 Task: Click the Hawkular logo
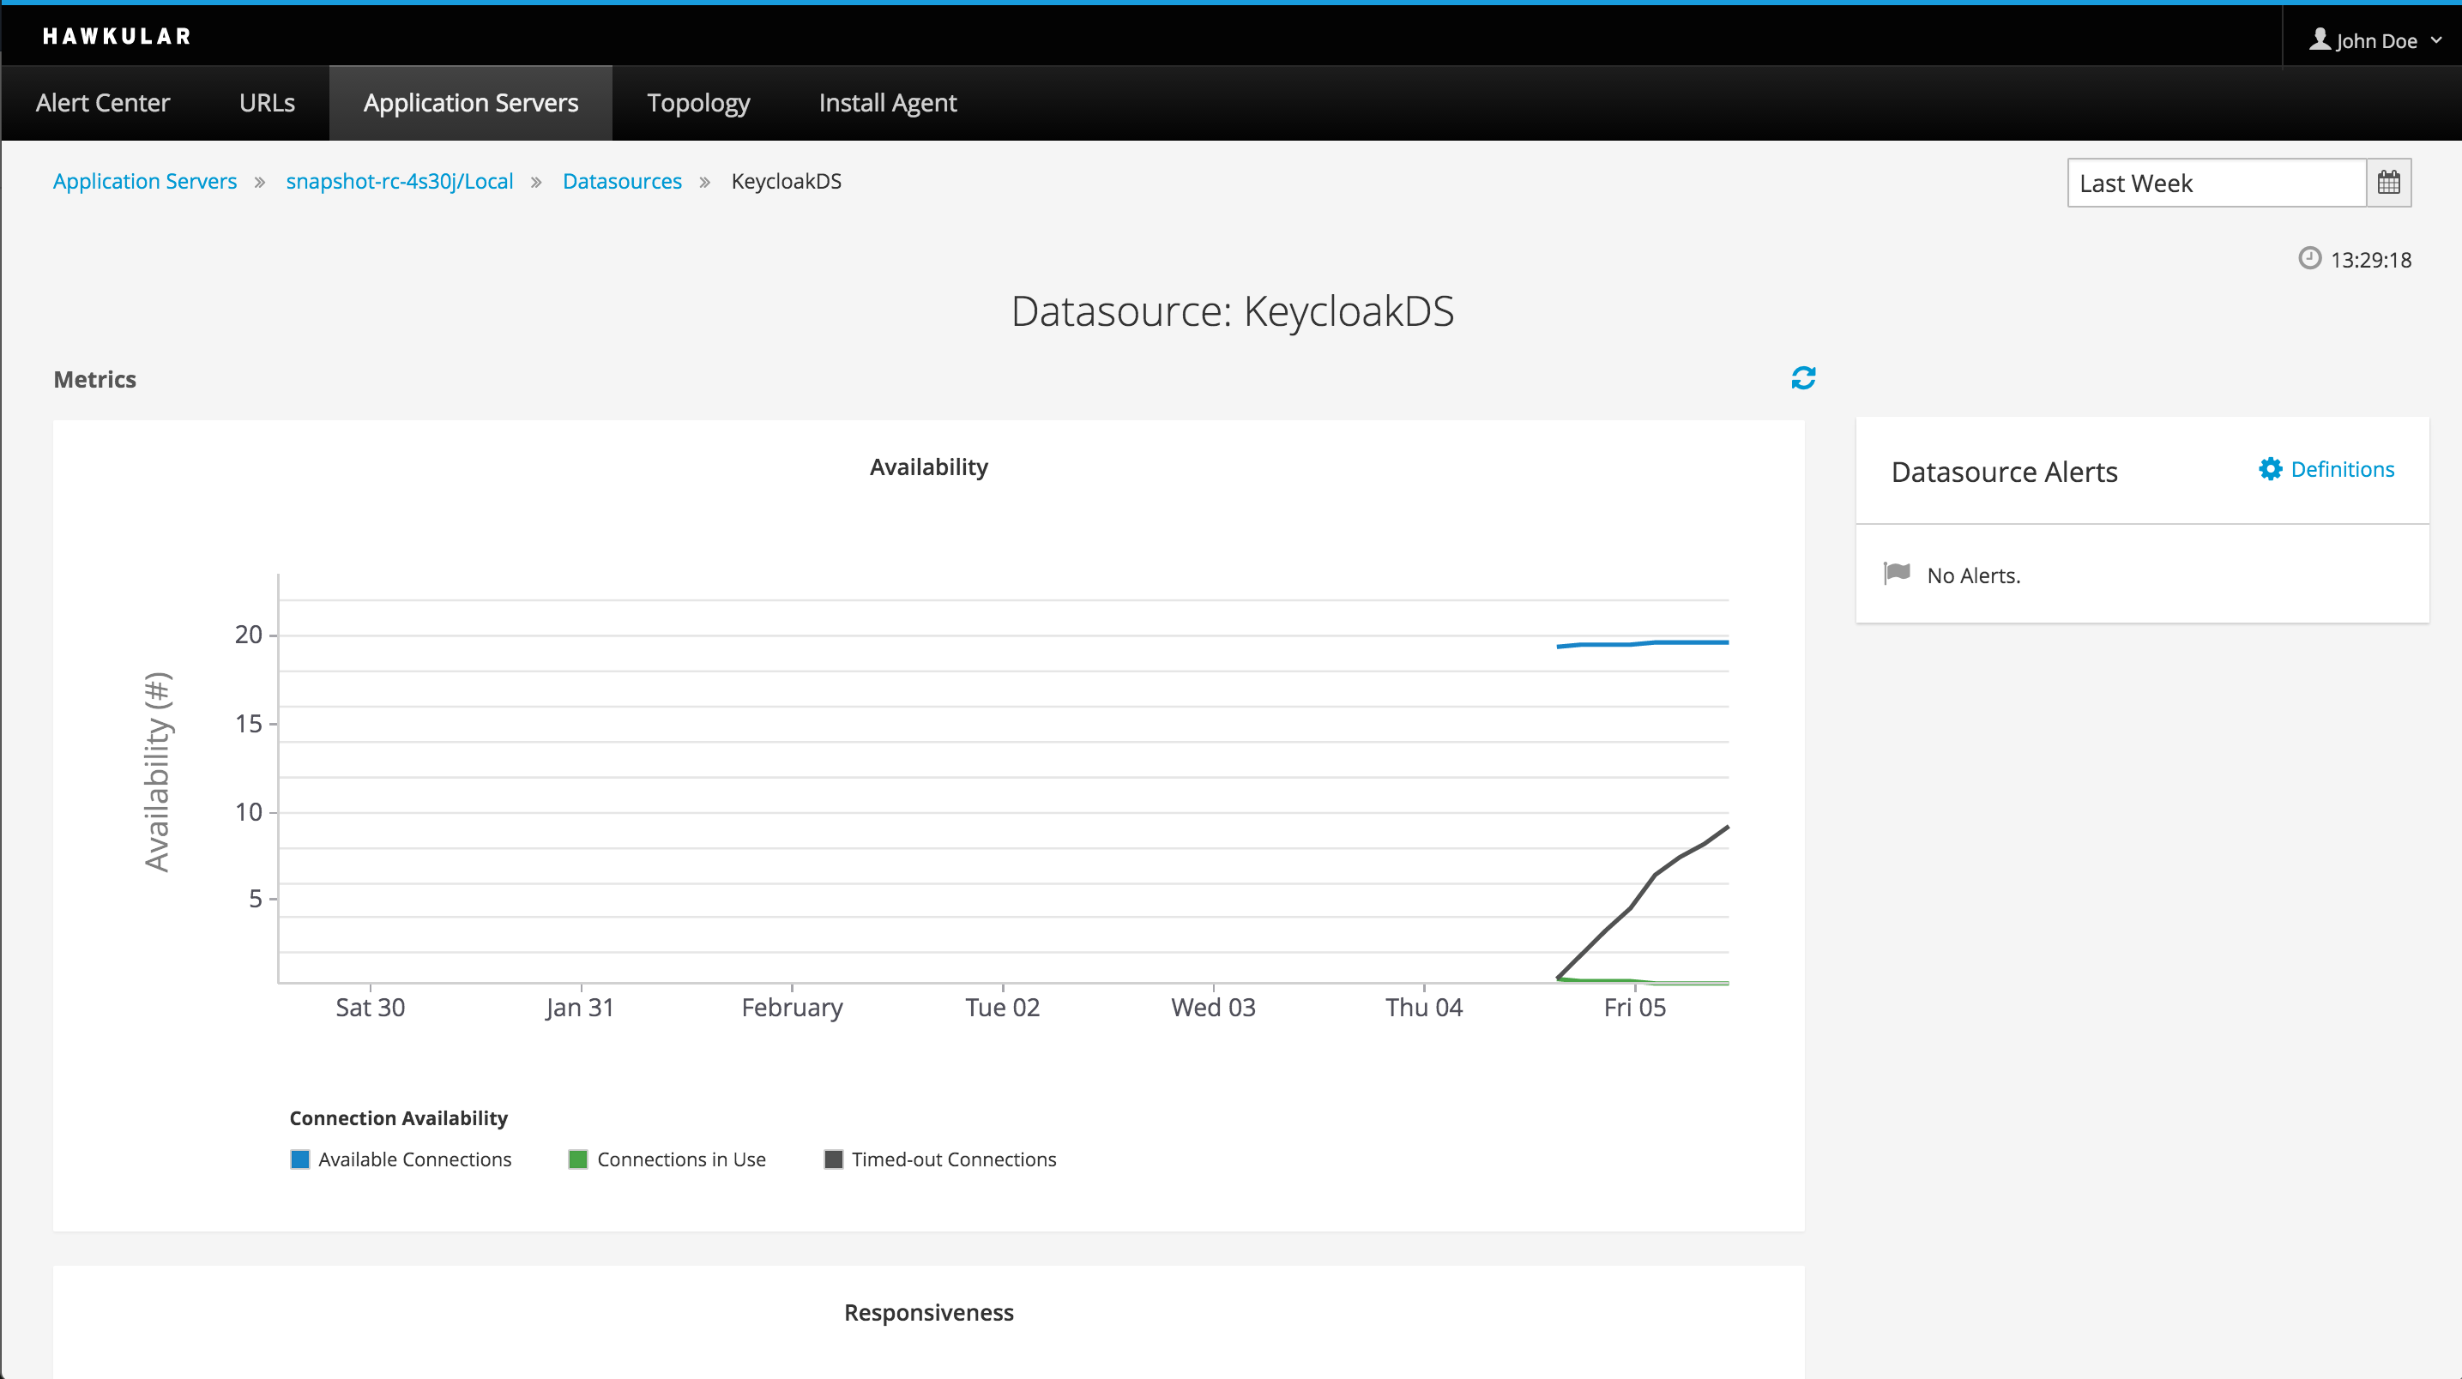pos(117,36)
